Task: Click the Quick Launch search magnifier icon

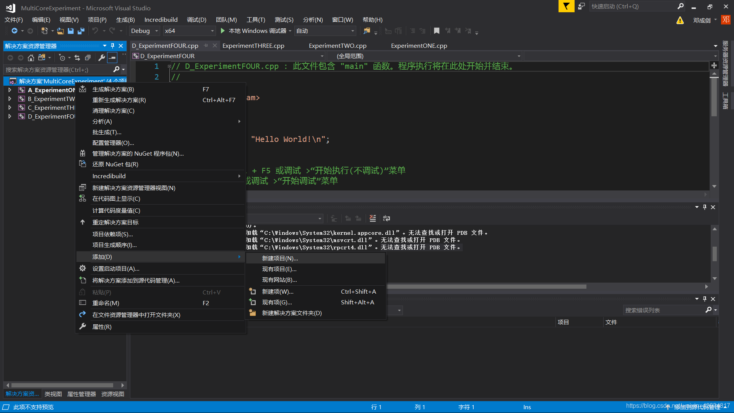Action: tap(680, 6)
